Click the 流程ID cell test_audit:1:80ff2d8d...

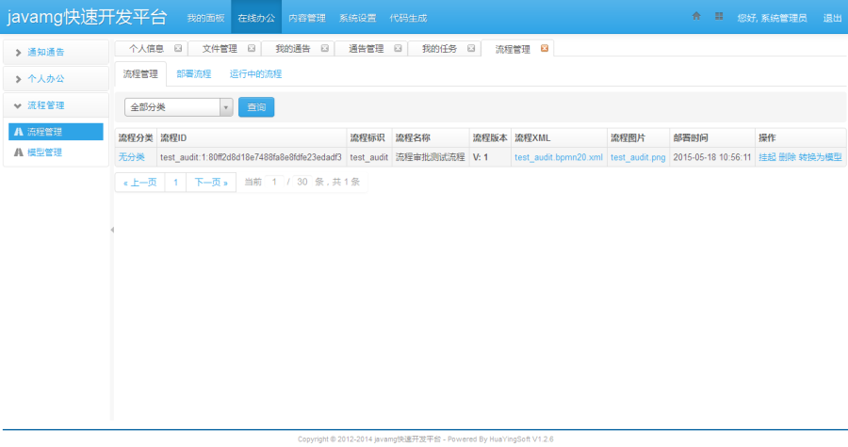pos(251,157)
